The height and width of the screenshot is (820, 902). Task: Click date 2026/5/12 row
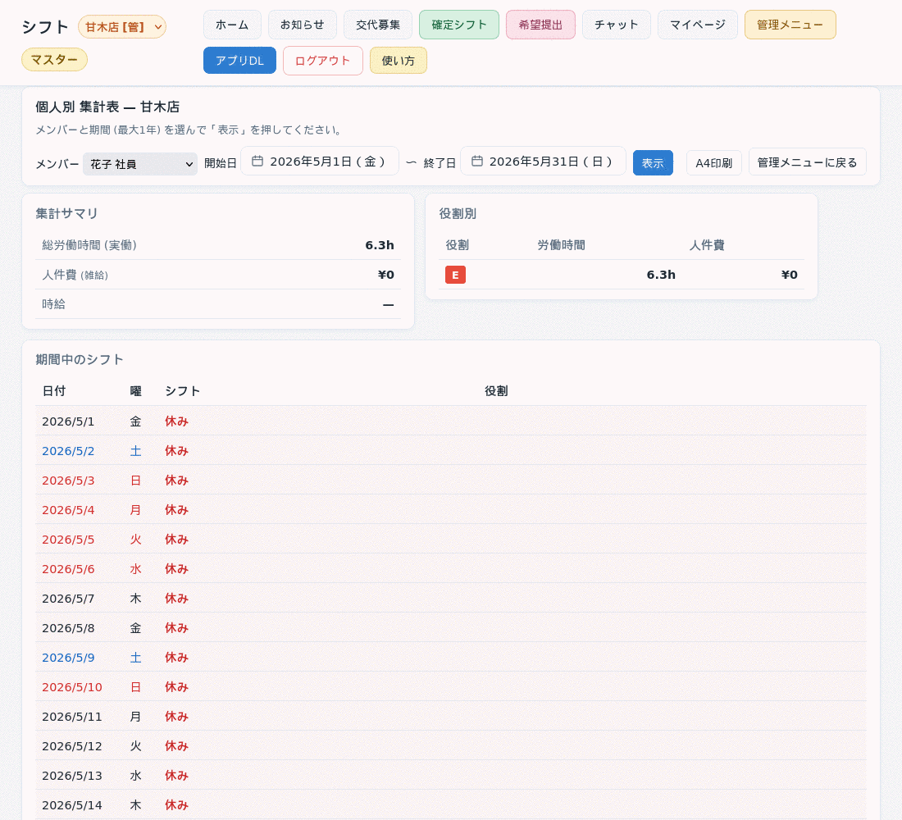450,745
